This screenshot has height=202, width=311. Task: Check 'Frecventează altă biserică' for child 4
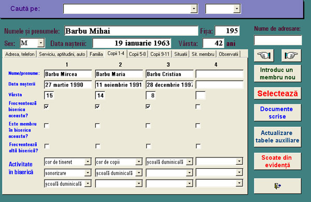pos(198,146)
